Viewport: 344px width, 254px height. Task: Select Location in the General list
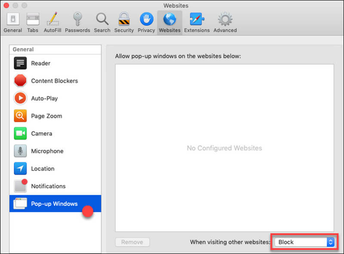(43, 169)
